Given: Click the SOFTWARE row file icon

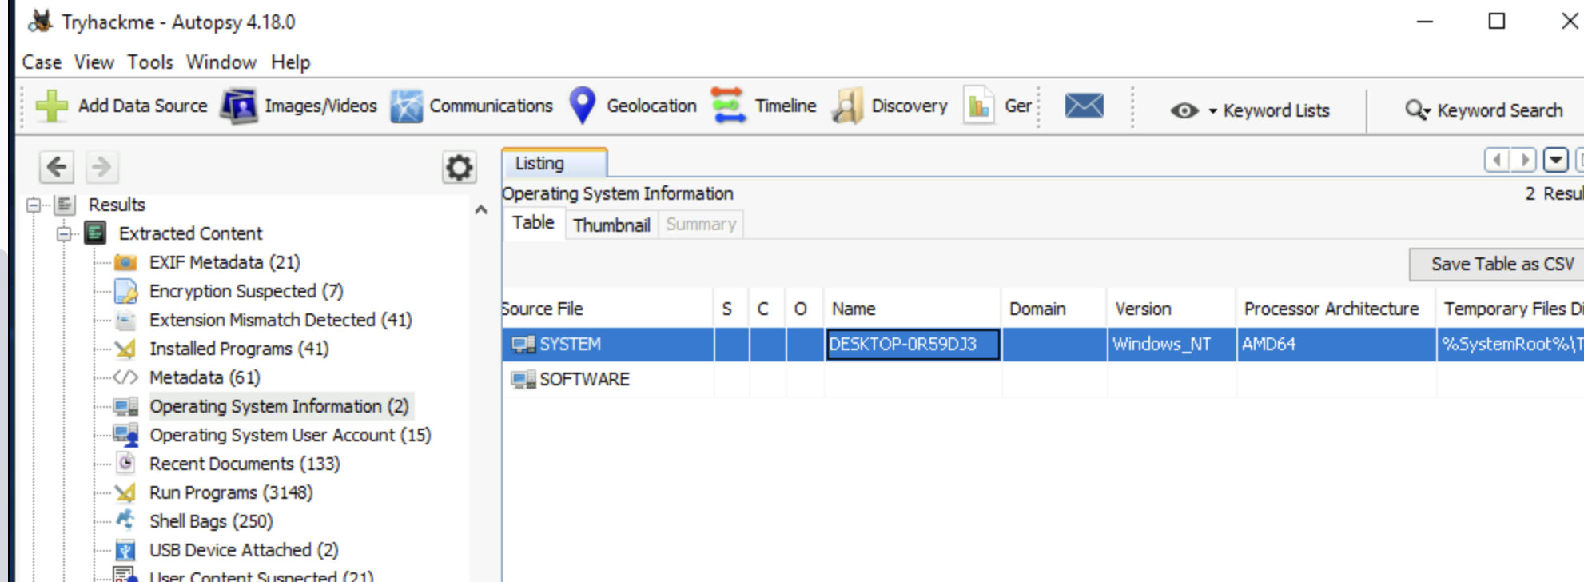Looking at the screenshot, I should point(523,380).
